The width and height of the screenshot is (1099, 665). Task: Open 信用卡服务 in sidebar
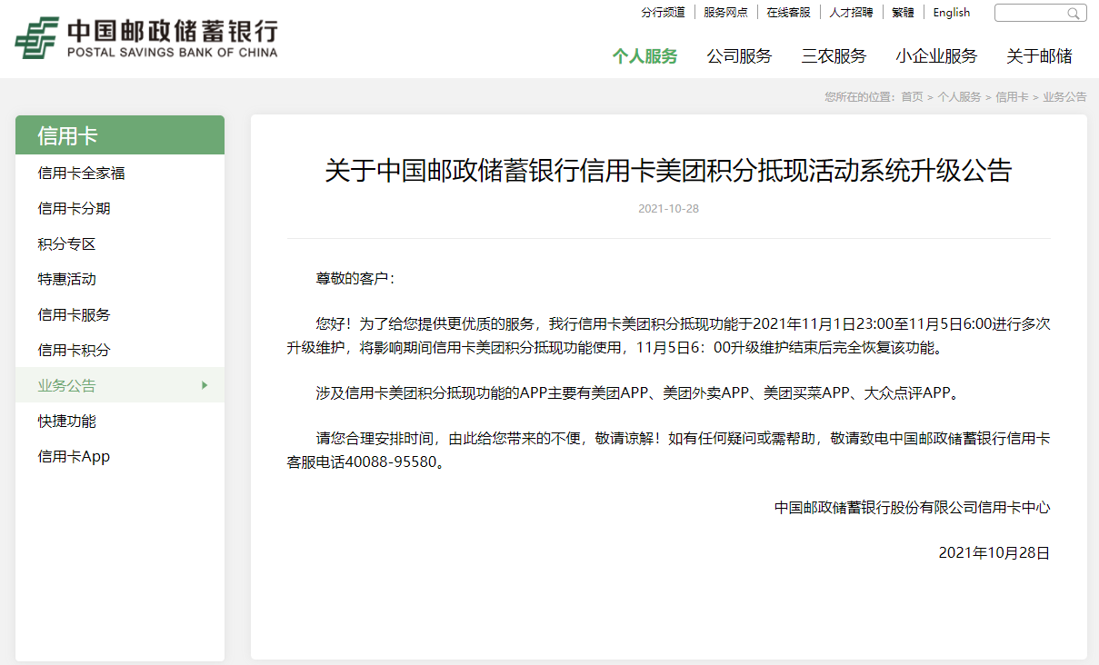point(120,314)
